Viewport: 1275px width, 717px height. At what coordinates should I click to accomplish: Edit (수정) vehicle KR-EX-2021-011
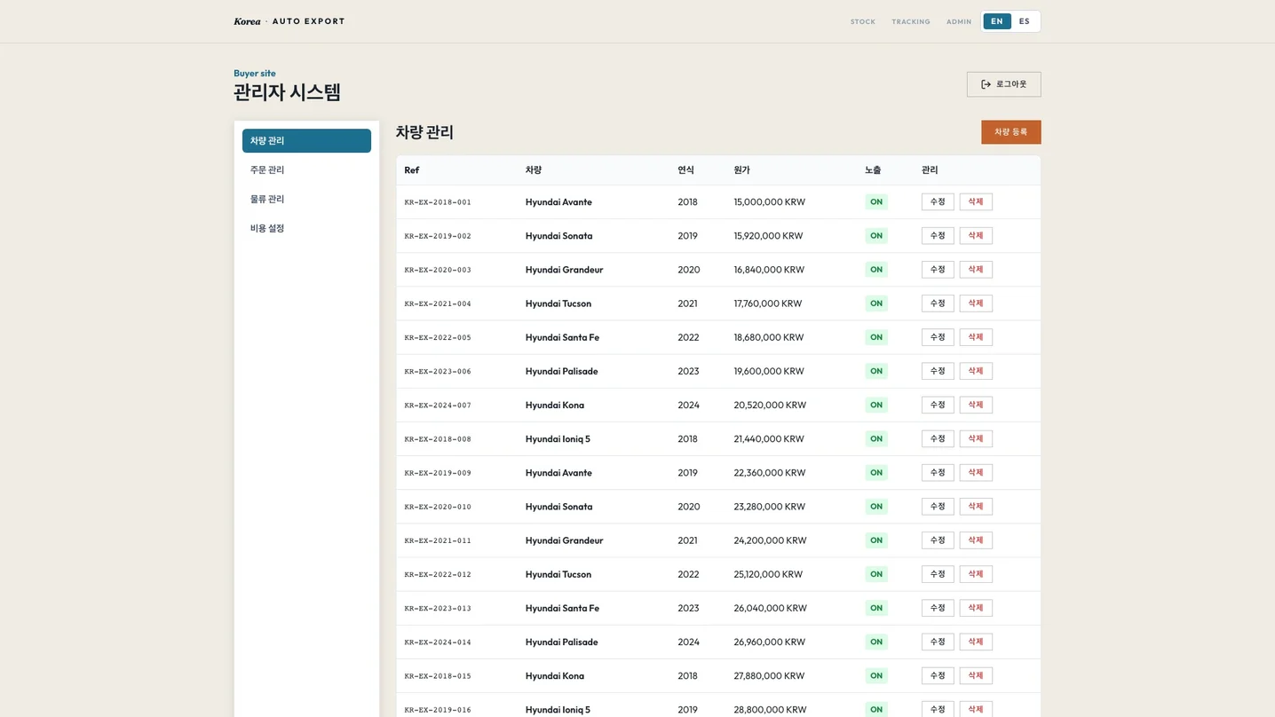point(938,540)
